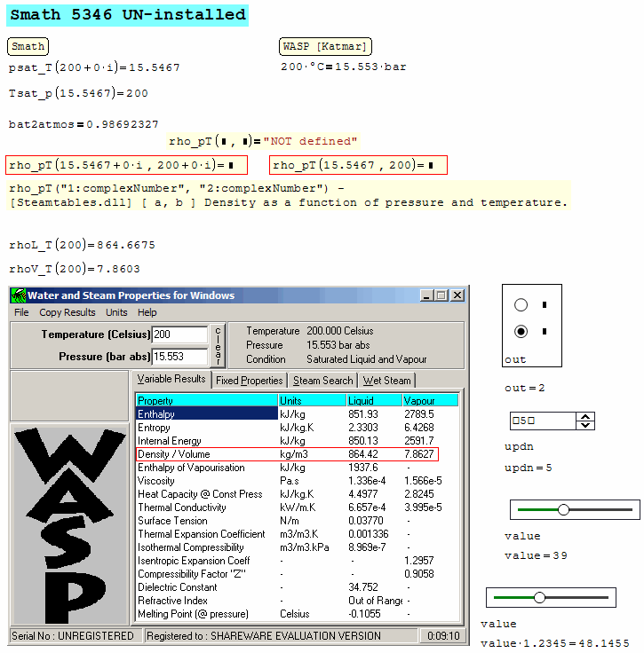Open the Help menu
The width and height of the screenshot is (644, 653).
pos(147,312)
